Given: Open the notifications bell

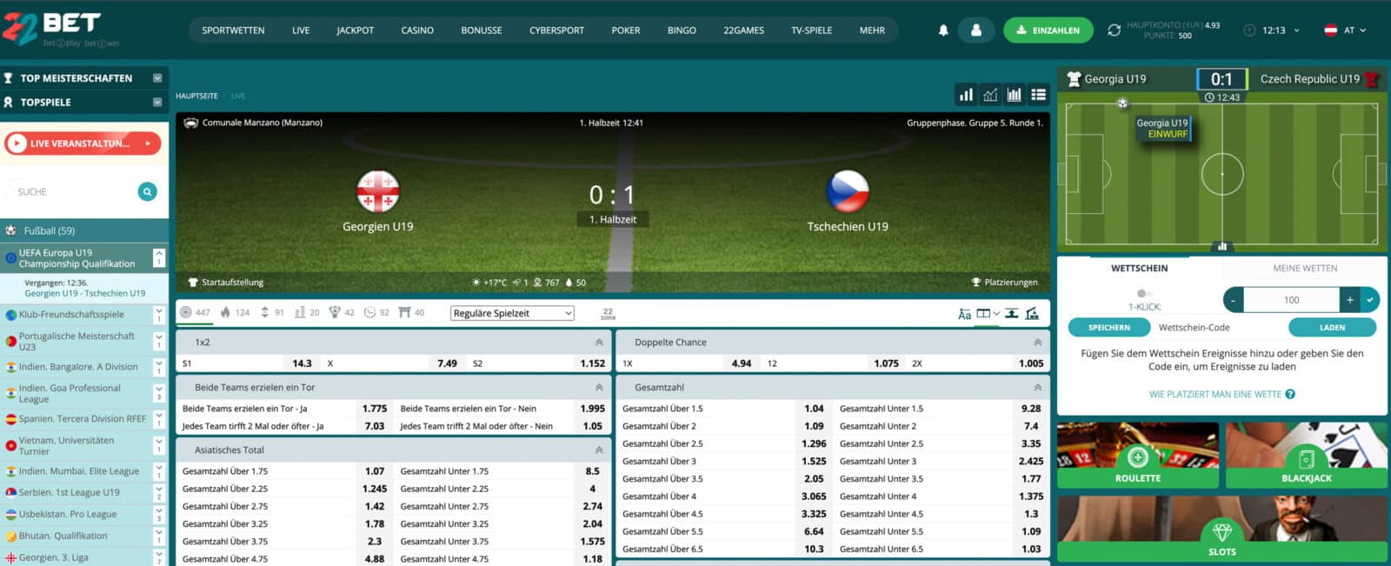Looking at the screenshot, I should pyautogui.click(x=943, y=30).
